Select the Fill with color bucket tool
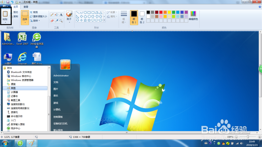The width and height of the screenshot is (262, 147). (x=57, y=15)
